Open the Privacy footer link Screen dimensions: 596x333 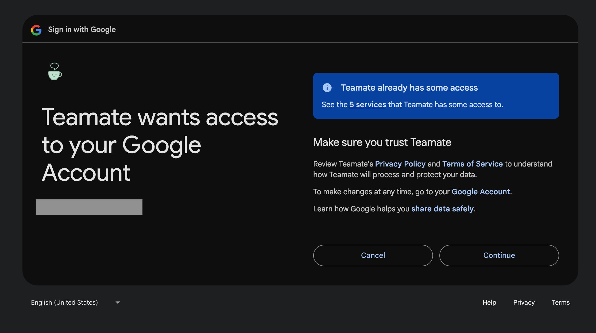pos(524,302)
